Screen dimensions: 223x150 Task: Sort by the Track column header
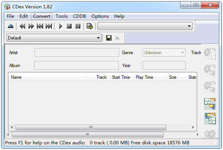click(x=97, y=77)
